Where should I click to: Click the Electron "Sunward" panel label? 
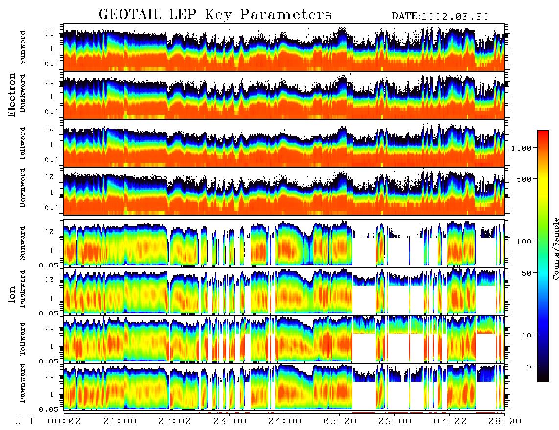coord(23,48)
